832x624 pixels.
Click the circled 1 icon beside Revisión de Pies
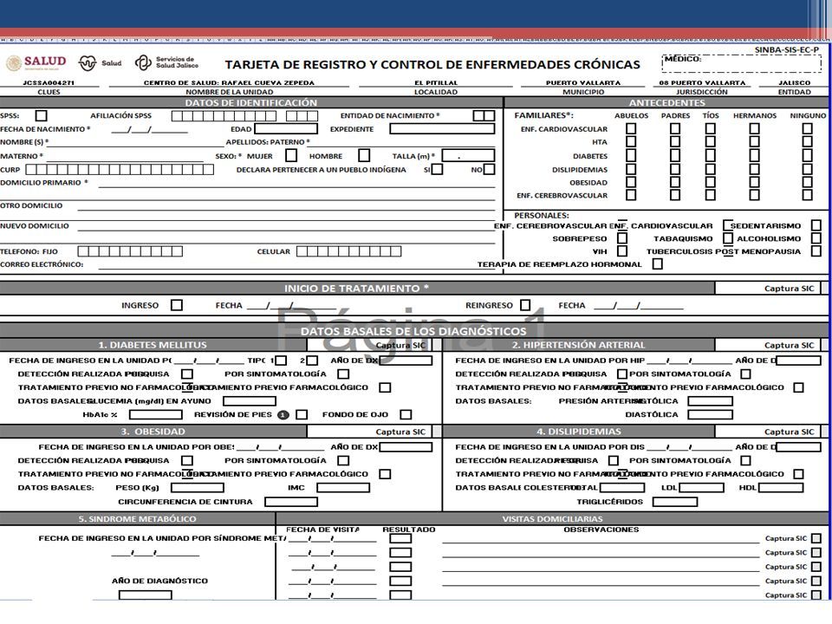pos(283,415)
